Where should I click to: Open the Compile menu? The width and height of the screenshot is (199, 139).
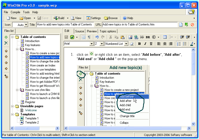tap(15, 12)
